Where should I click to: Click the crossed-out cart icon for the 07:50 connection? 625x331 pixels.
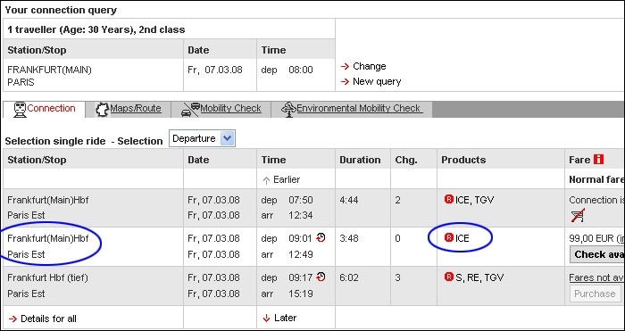[578, 215]
